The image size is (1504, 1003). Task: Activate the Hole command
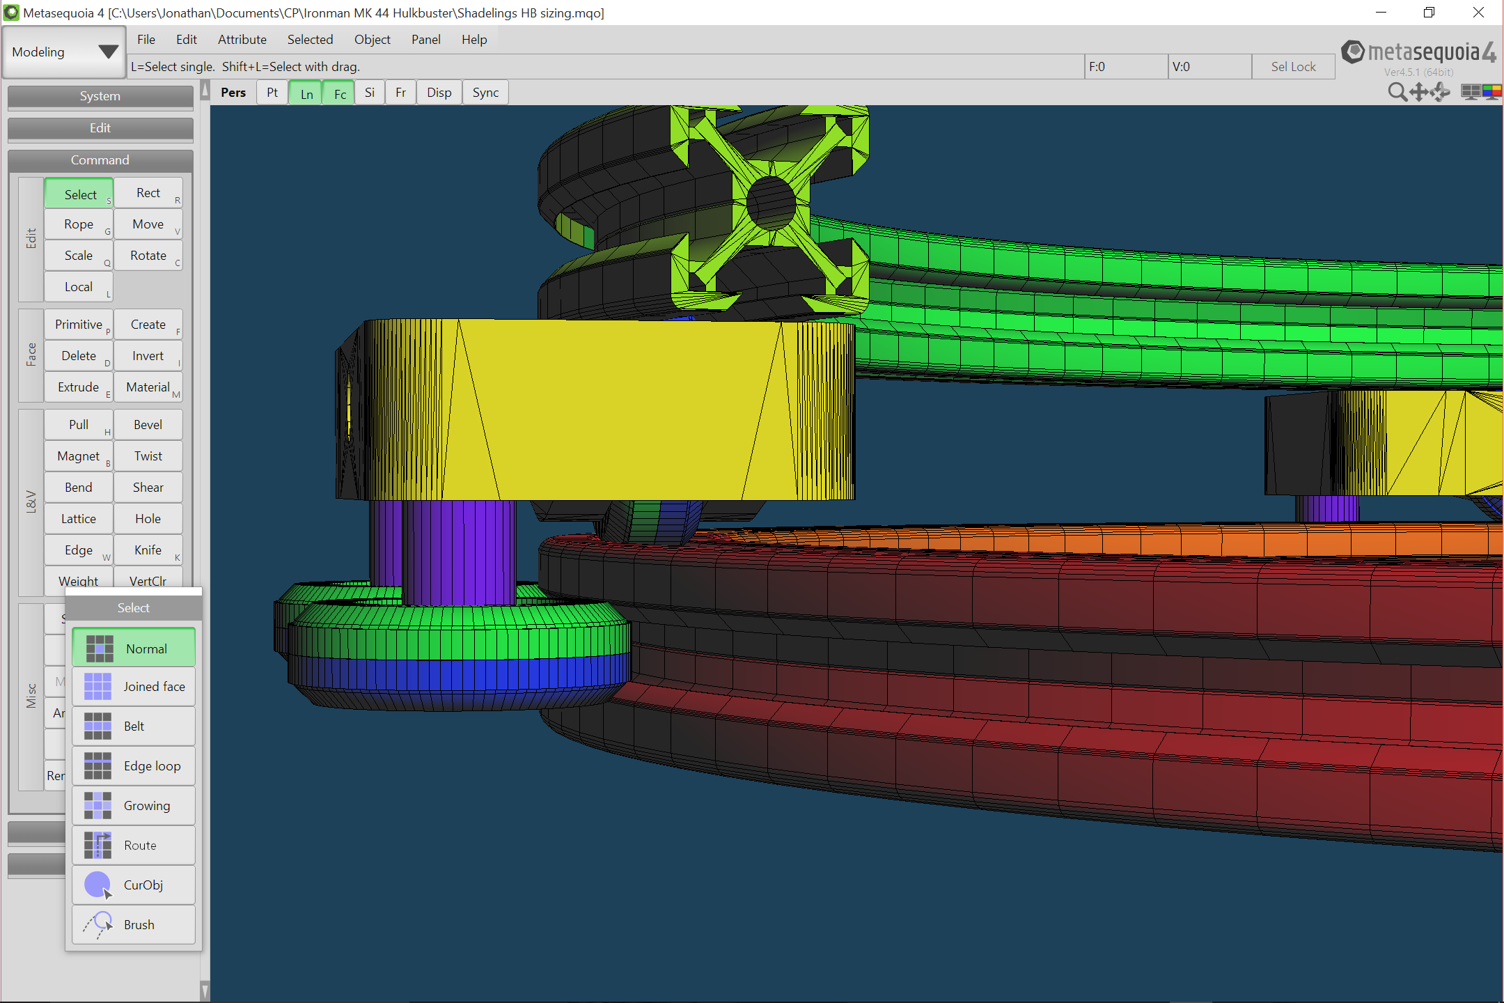148,519
